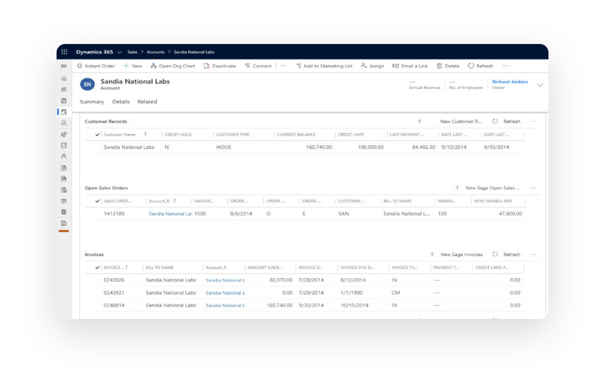Delete the account using Delete command
The width and height of the screenshot is (605, 388).
pos(448,66)
